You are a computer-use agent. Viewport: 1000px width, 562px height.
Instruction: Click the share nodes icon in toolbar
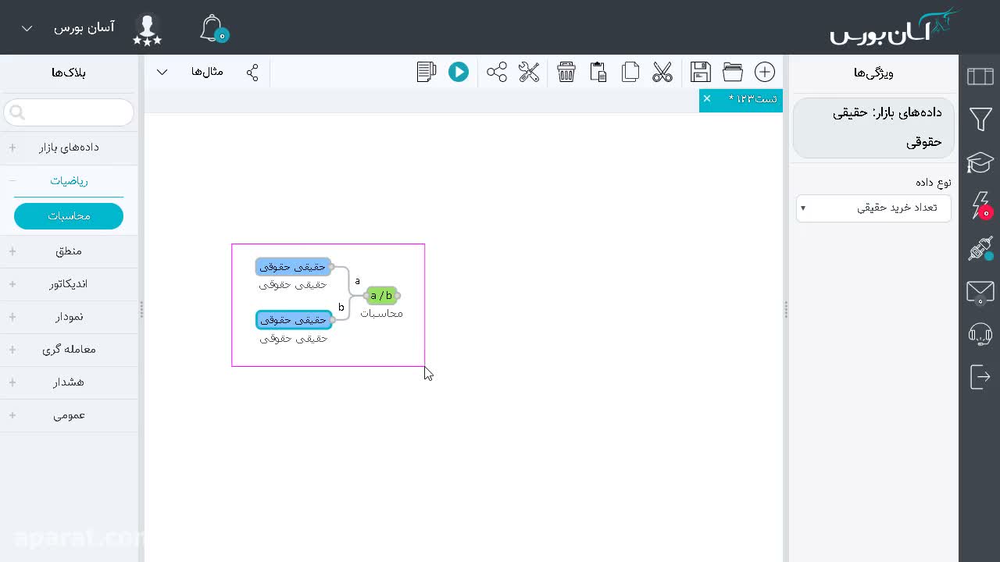[497, 72]
